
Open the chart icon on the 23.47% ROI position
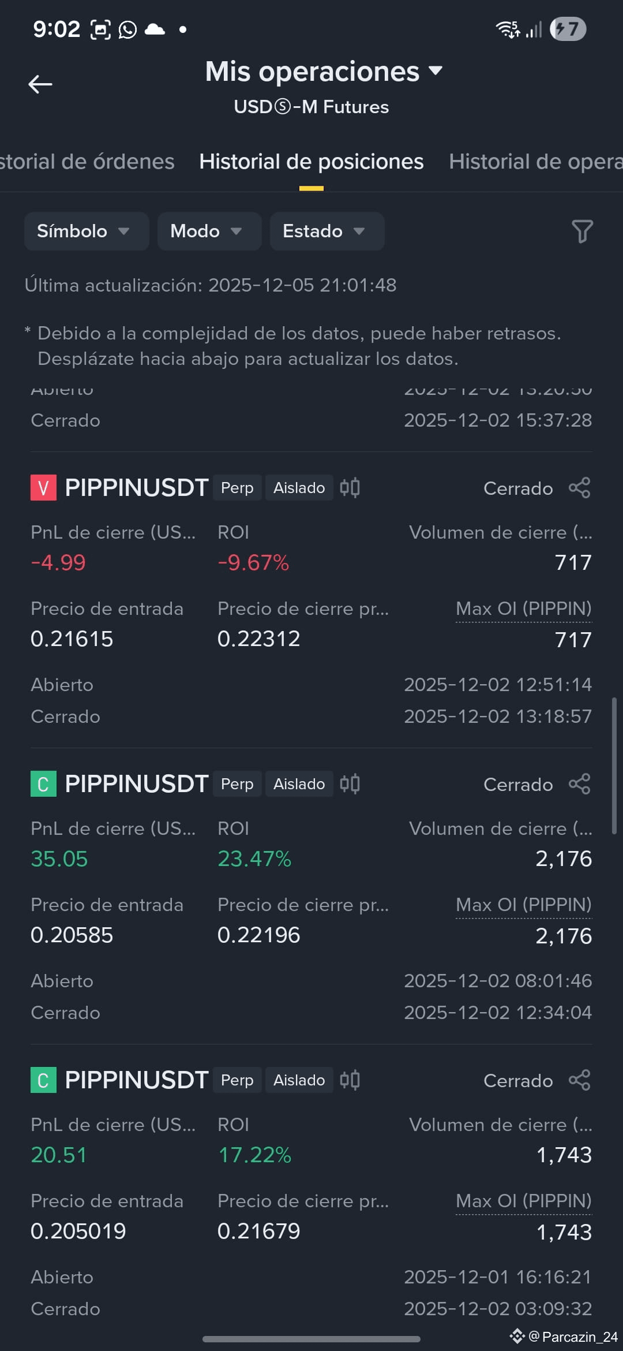(350, 784)
